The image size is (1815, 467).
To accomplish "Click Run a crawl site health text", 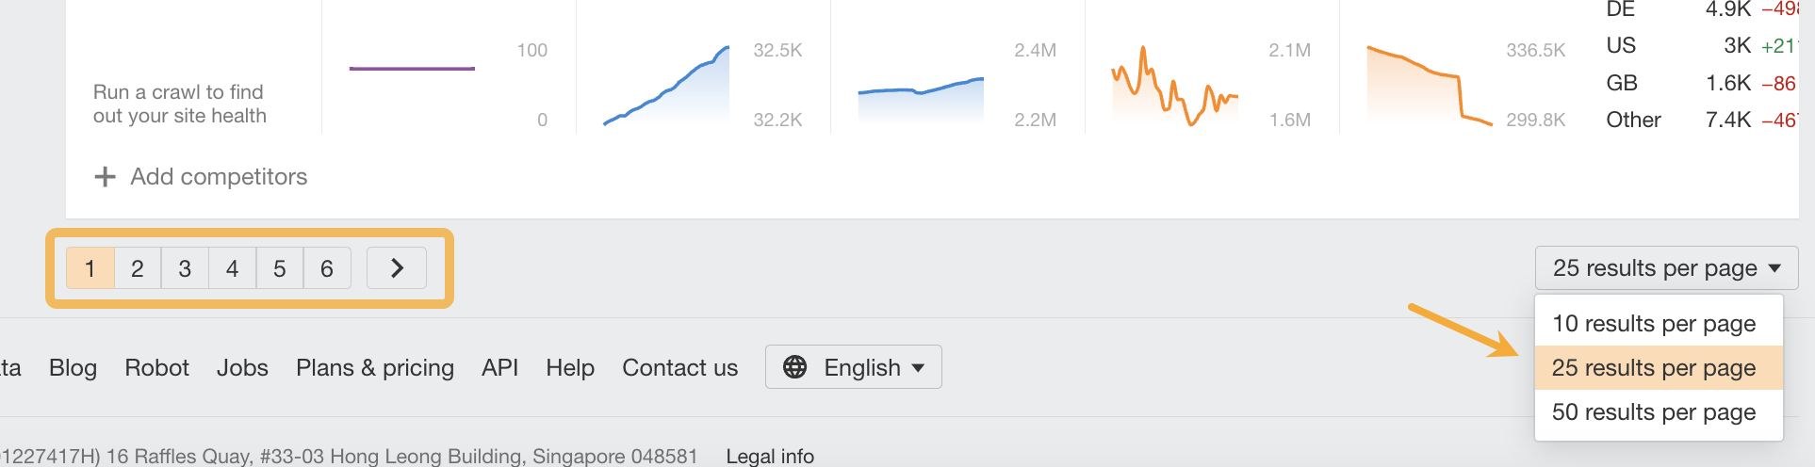I will (x=180, y=104).
